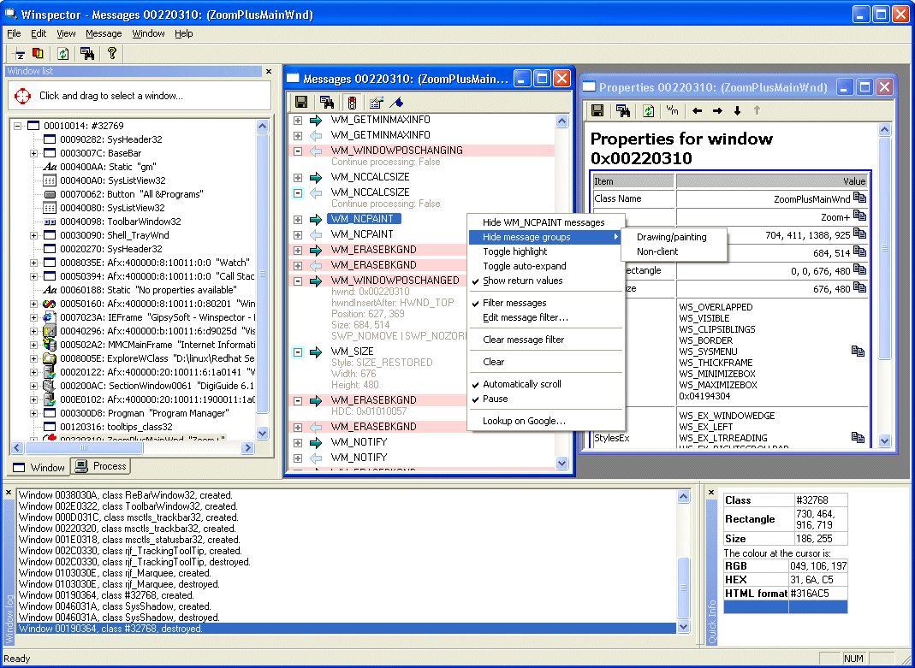915x668 pixels.
Task: Click the 'Wm' messages icon in Properties toolbar
Action: click(672, 110)
